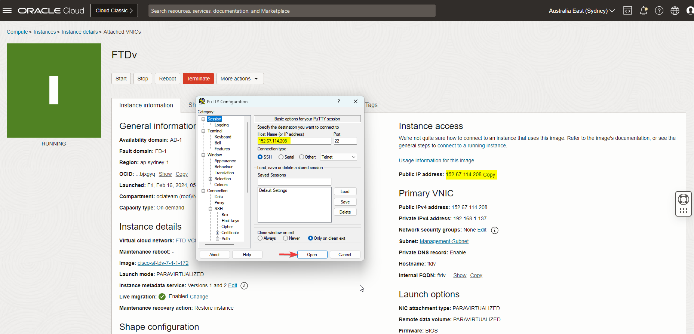Select Serial connection type radio button

tap(281, 157)
